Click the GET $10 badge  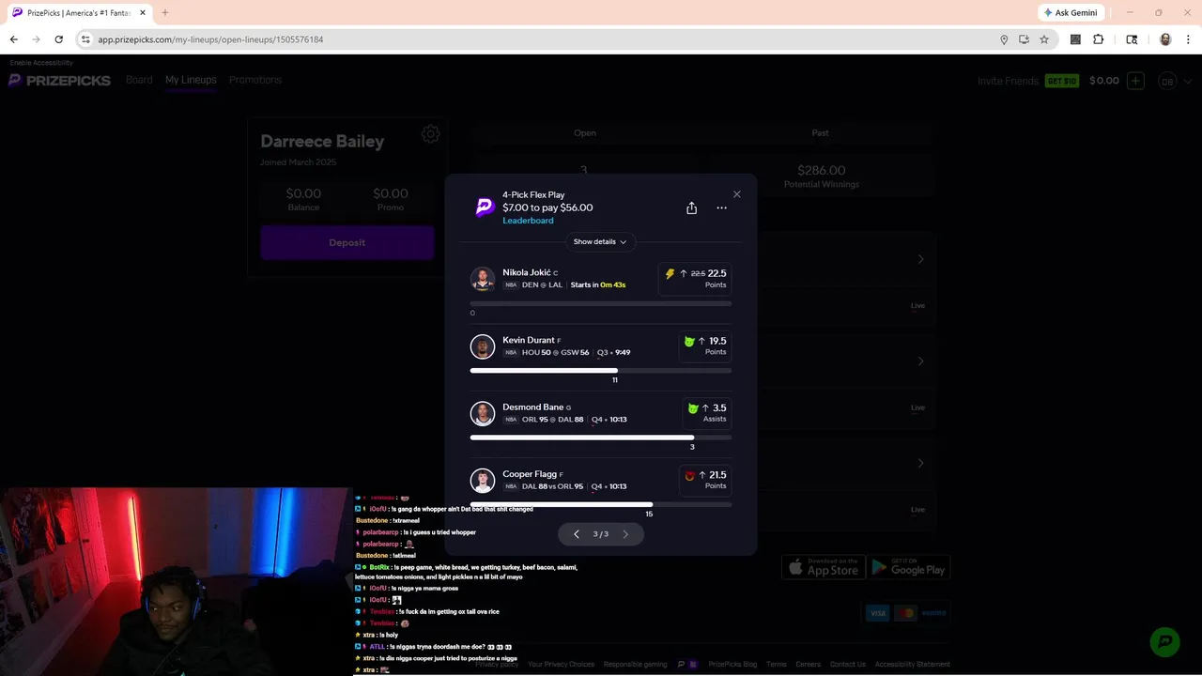pos(1061,81)
